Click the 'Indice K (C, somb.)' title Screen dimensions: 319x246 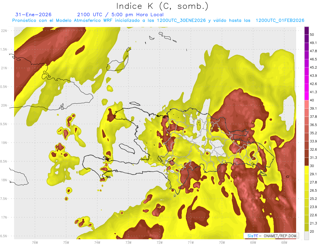[x=162, y=6]
